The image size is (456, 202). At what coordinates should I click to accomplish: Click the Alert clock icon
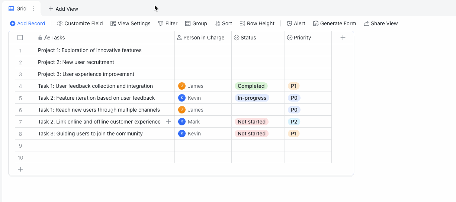[x=289, y=23]
